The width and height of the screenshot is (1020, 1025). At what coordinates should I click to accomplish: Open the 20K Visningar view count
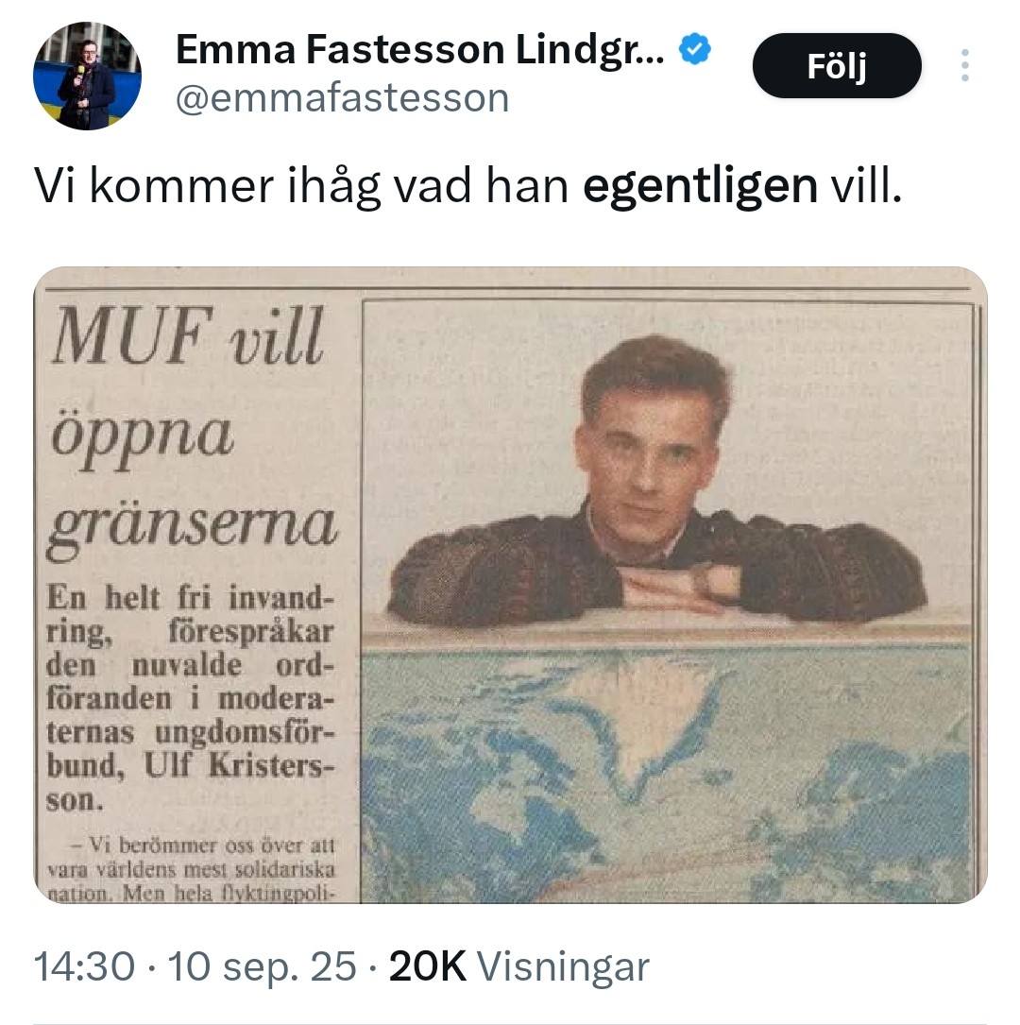pyautogui.click(x=518, y=966)
